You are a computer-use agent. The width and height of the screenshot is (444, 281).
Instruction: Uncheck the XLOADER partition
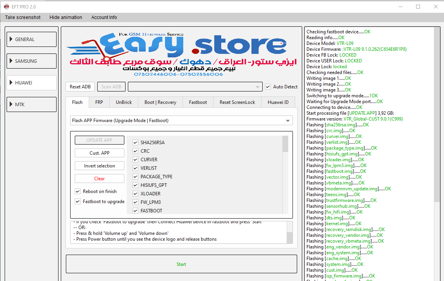click(x=135, y=193)
